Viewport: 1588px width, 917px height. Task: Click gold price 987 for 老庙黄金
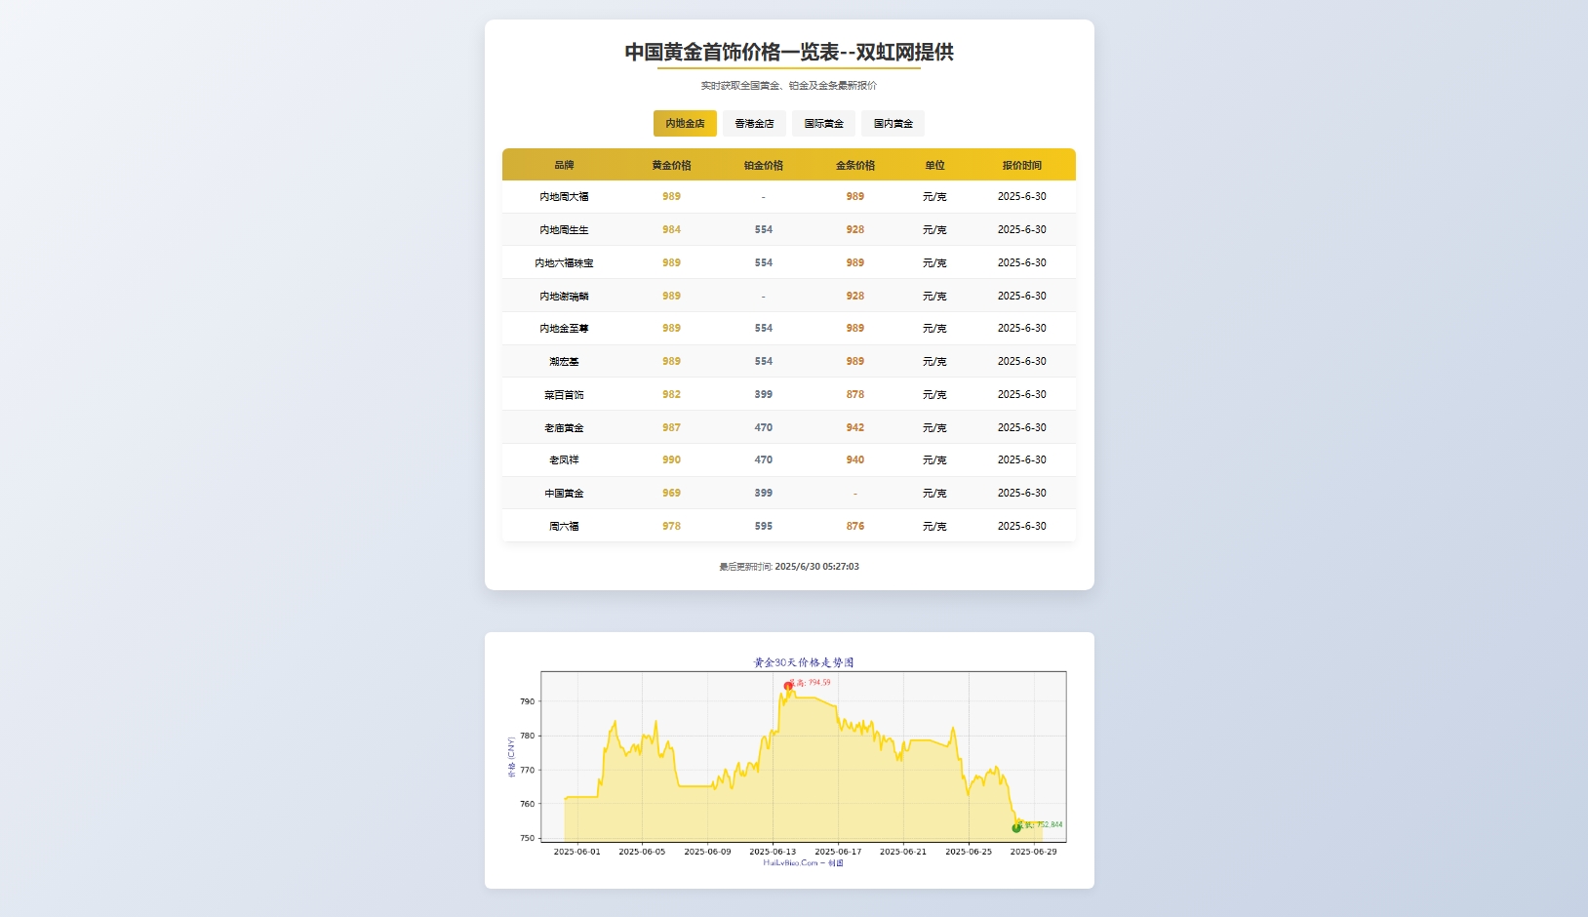(x=671, y=428)
